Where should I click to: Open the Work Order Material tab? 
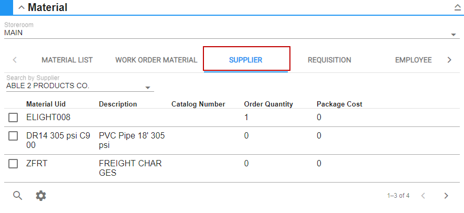pyautogui.click(x=156, y=60)
